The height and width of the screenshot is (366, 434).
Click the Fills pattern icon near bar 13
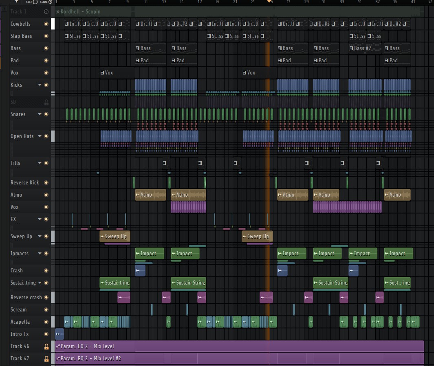point(164,163)
